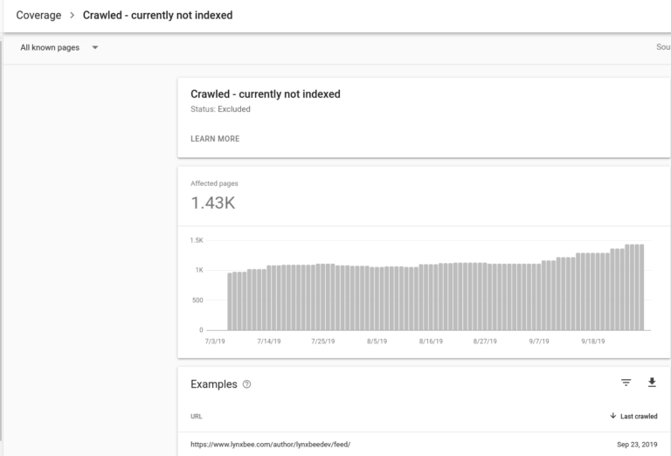The height and width of the screenshot is (456, 671).
Task: Click the partially visible Source label at top right
Action: (662, 47)
